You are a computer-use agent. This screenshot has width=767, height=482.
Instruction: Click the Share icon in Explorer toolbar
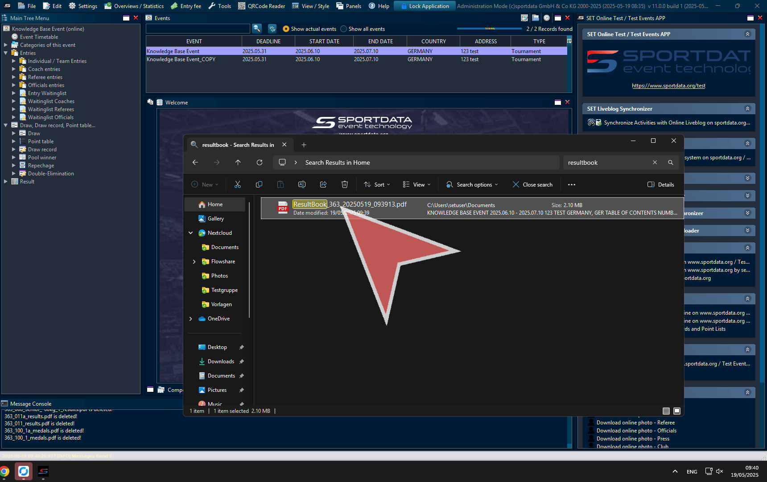tap(323, 184)
